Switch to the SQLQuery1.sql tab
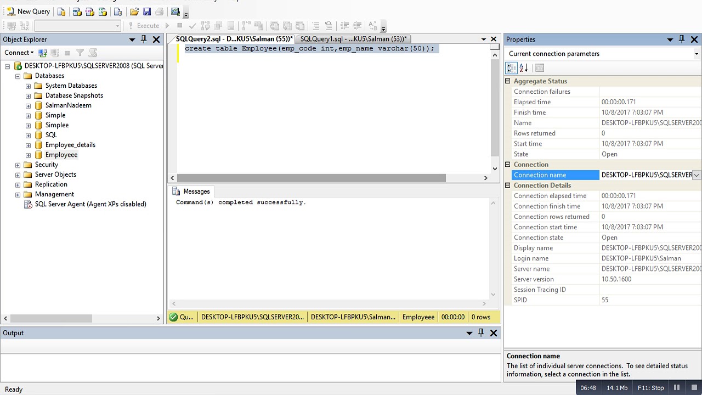The image size is (702, 395). pos(353,39)
